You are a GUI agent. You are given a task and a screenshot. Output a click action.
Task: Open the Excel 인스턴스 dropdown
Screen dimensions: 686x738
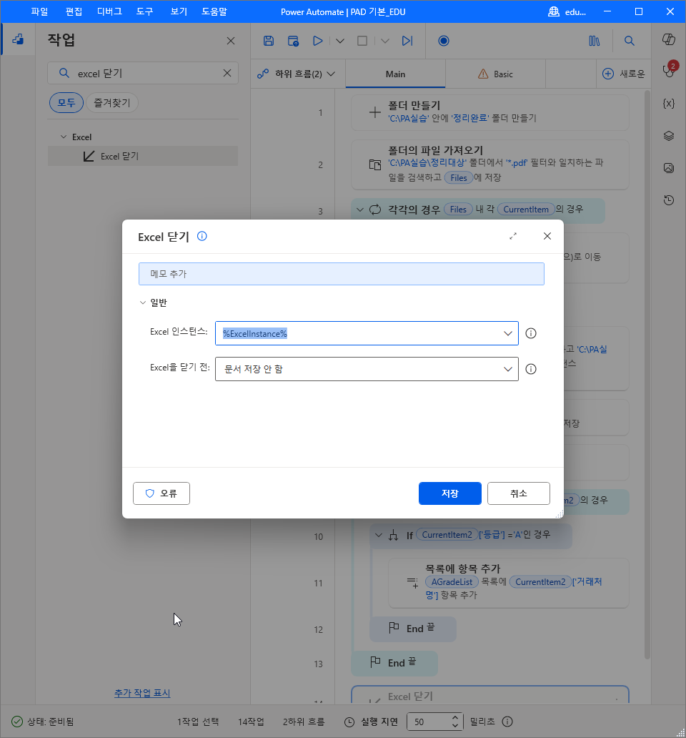(508, 334)
